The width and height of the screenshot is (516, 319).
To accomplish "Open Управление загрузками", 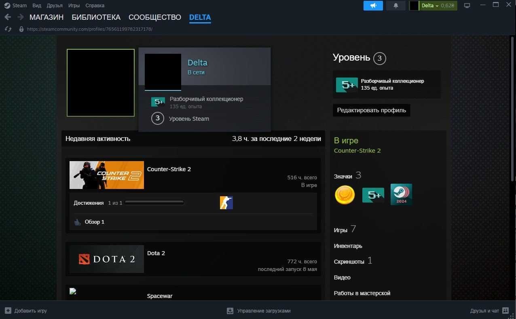I will tap(264, 311).
